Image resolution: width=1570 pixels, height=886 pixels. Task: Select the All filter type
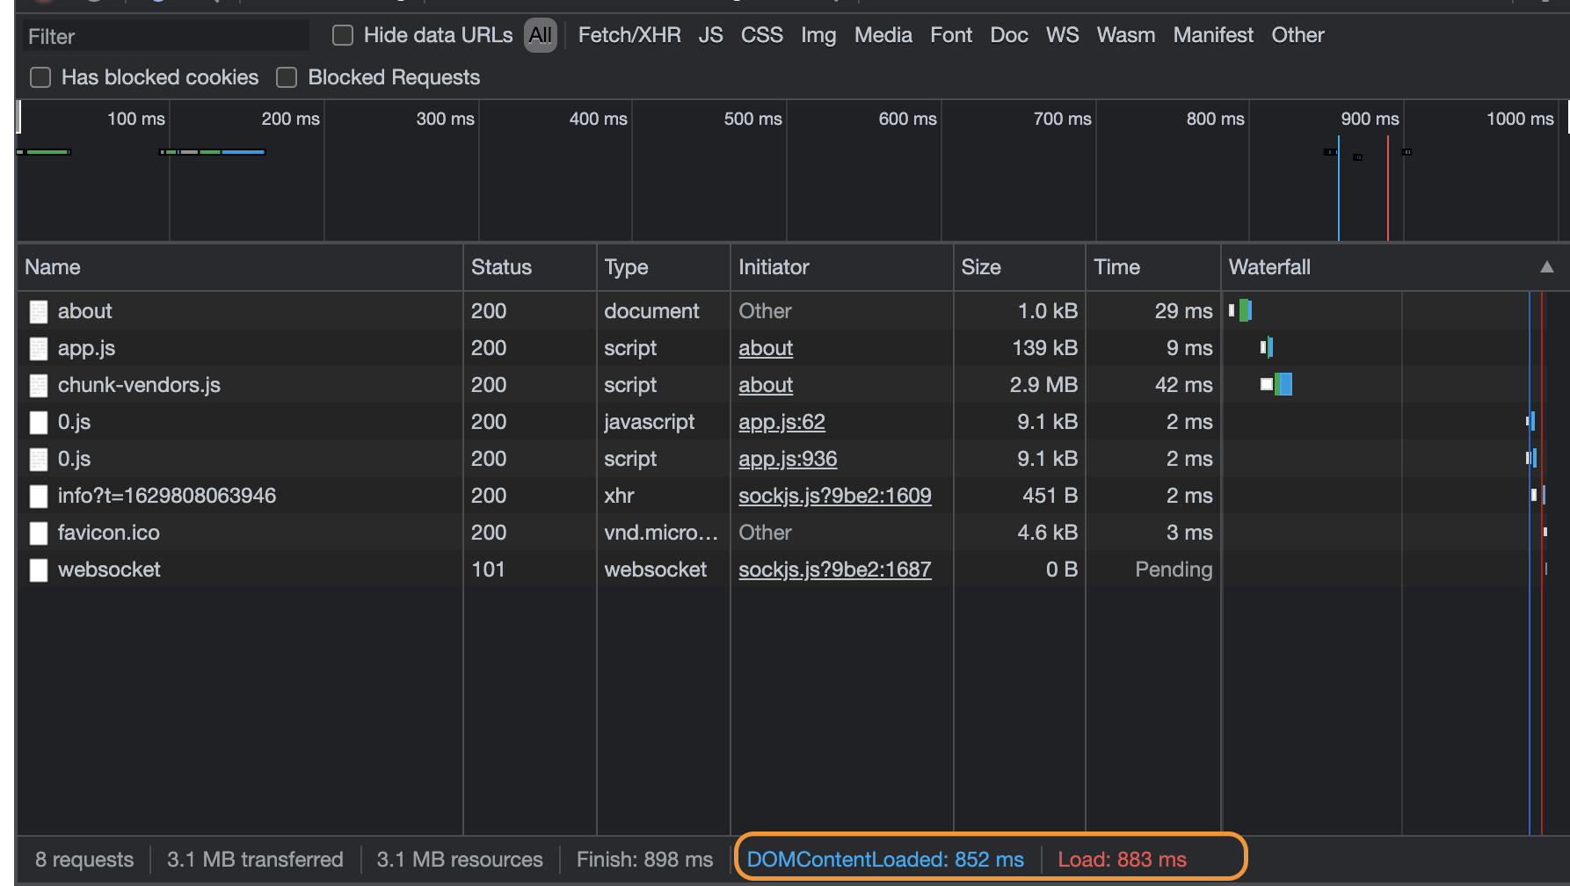[x=541, y=35]
